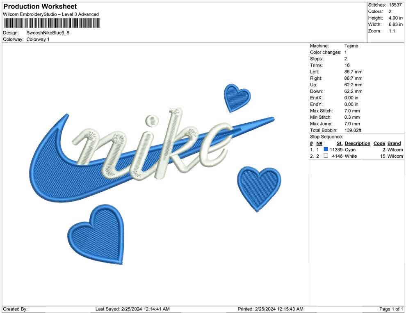This screenshot has height=313, width=406.
Task: Click the White color swatch in stop sequence
Action: [x=326, y=156]
